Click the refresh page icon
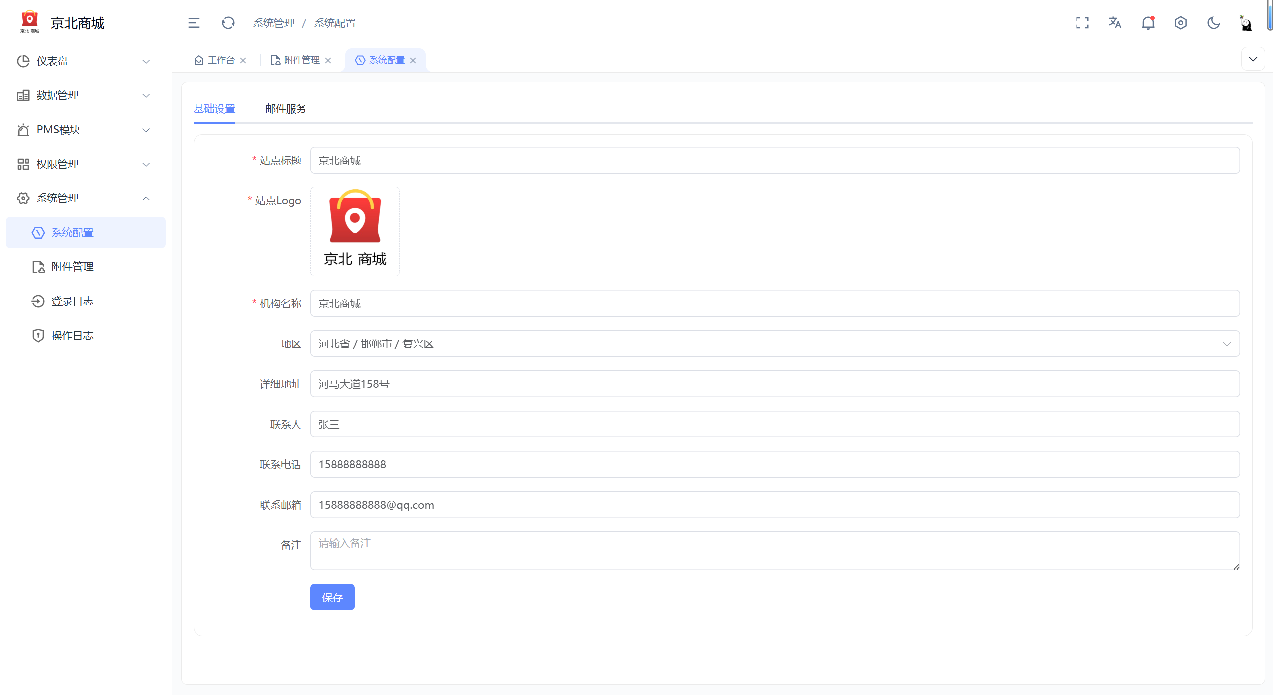The width and height of the screenshot is (1273, 695). pos(228,23)
